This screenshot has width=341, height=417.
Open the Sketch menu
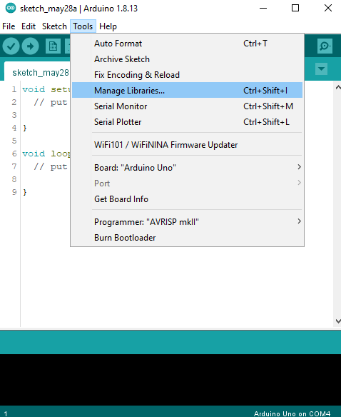[x=54, y=26]
